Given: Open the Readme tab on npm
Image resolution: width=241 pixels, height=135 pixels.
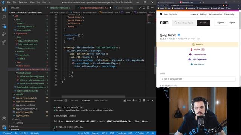Looking at the screenshot, I should coord(197,45).
